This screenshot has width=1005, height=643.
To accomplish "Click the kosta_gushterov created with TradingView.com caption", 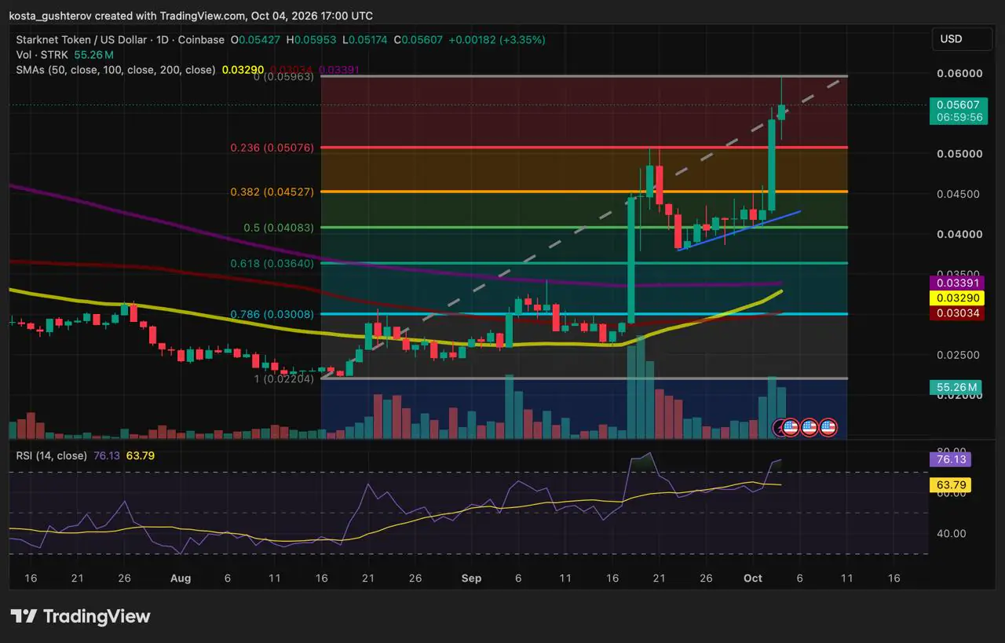I will pos(191,16).
